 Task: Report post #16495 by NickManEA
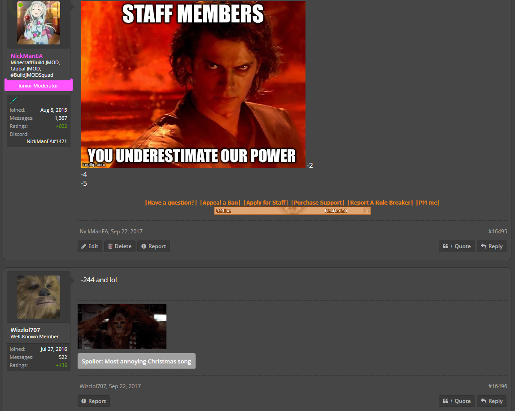point(153,246)
